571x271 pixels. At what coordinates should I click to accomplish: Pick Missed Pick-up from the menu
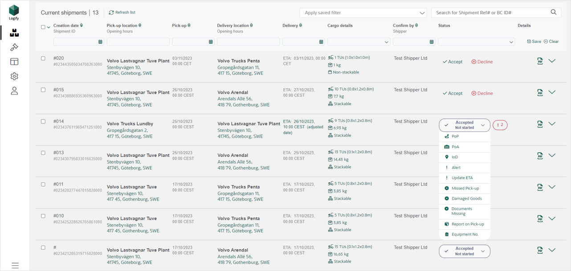[465, 188]
